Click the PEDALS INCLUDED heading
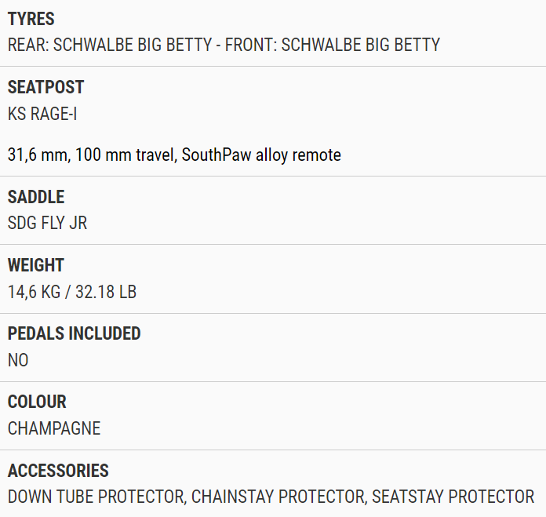 75,333
